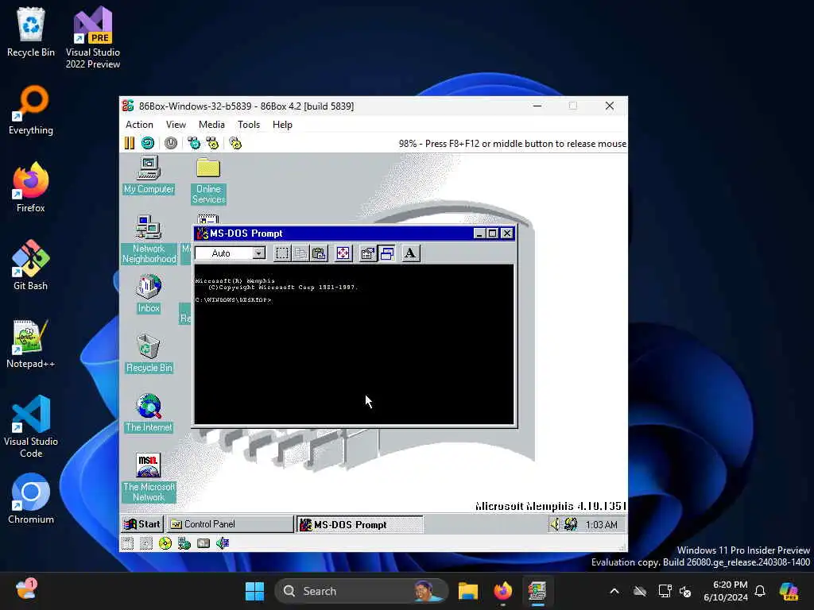
Task: Hard reset the emulated machine
Action: point(148,143)
